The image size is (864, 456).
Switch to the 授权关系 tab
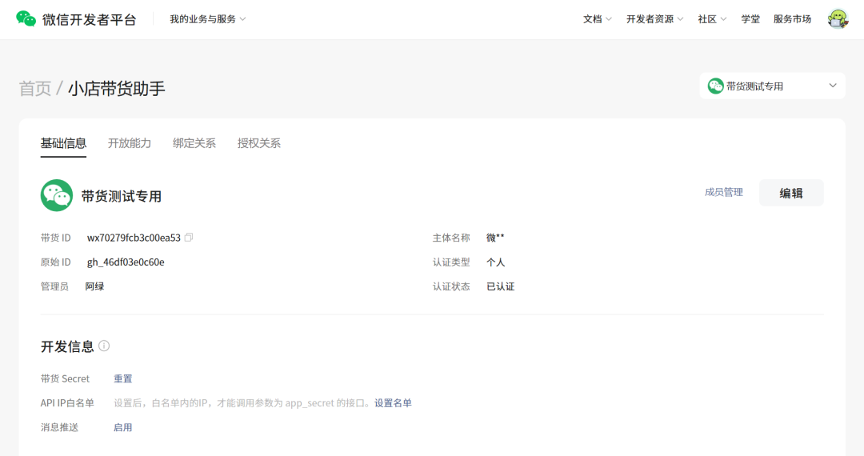click(259, 144)
